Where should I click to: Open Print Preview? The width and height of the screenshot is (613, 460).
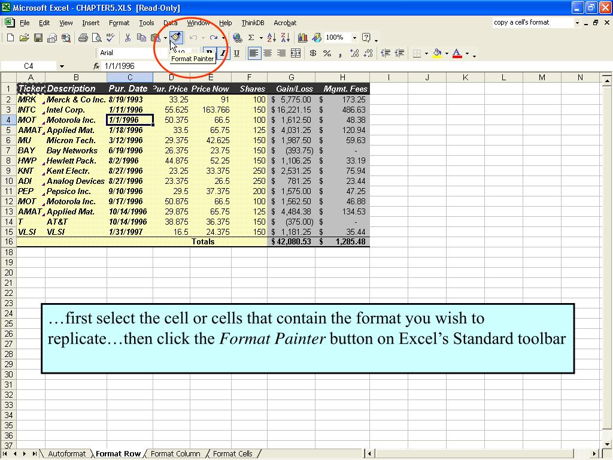[96, 38]
